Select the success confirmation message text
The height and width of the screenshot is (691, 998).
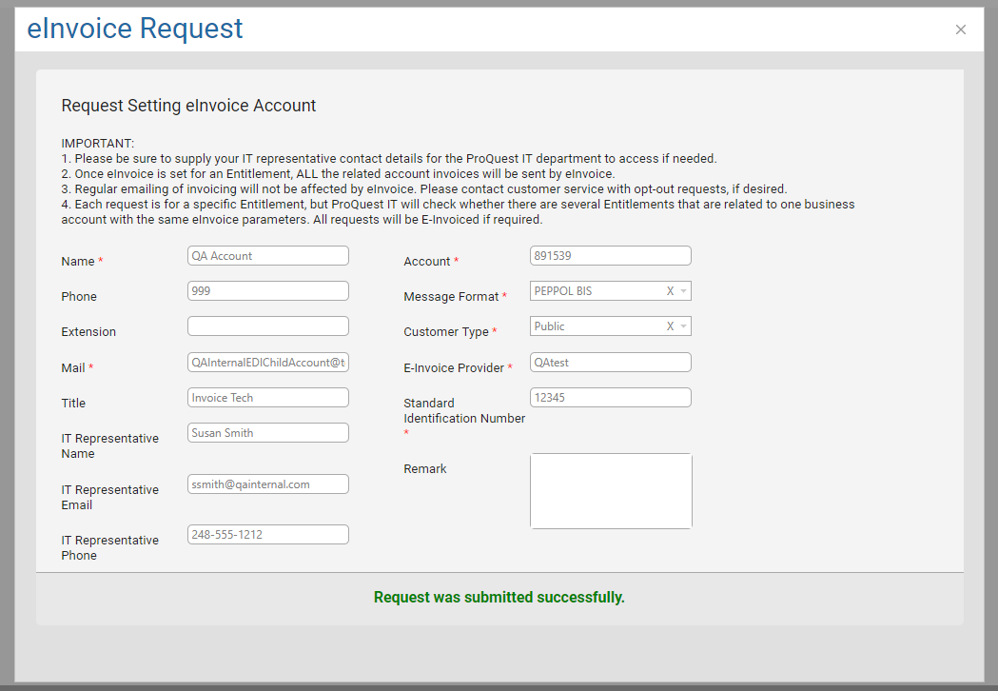[499, 597]
